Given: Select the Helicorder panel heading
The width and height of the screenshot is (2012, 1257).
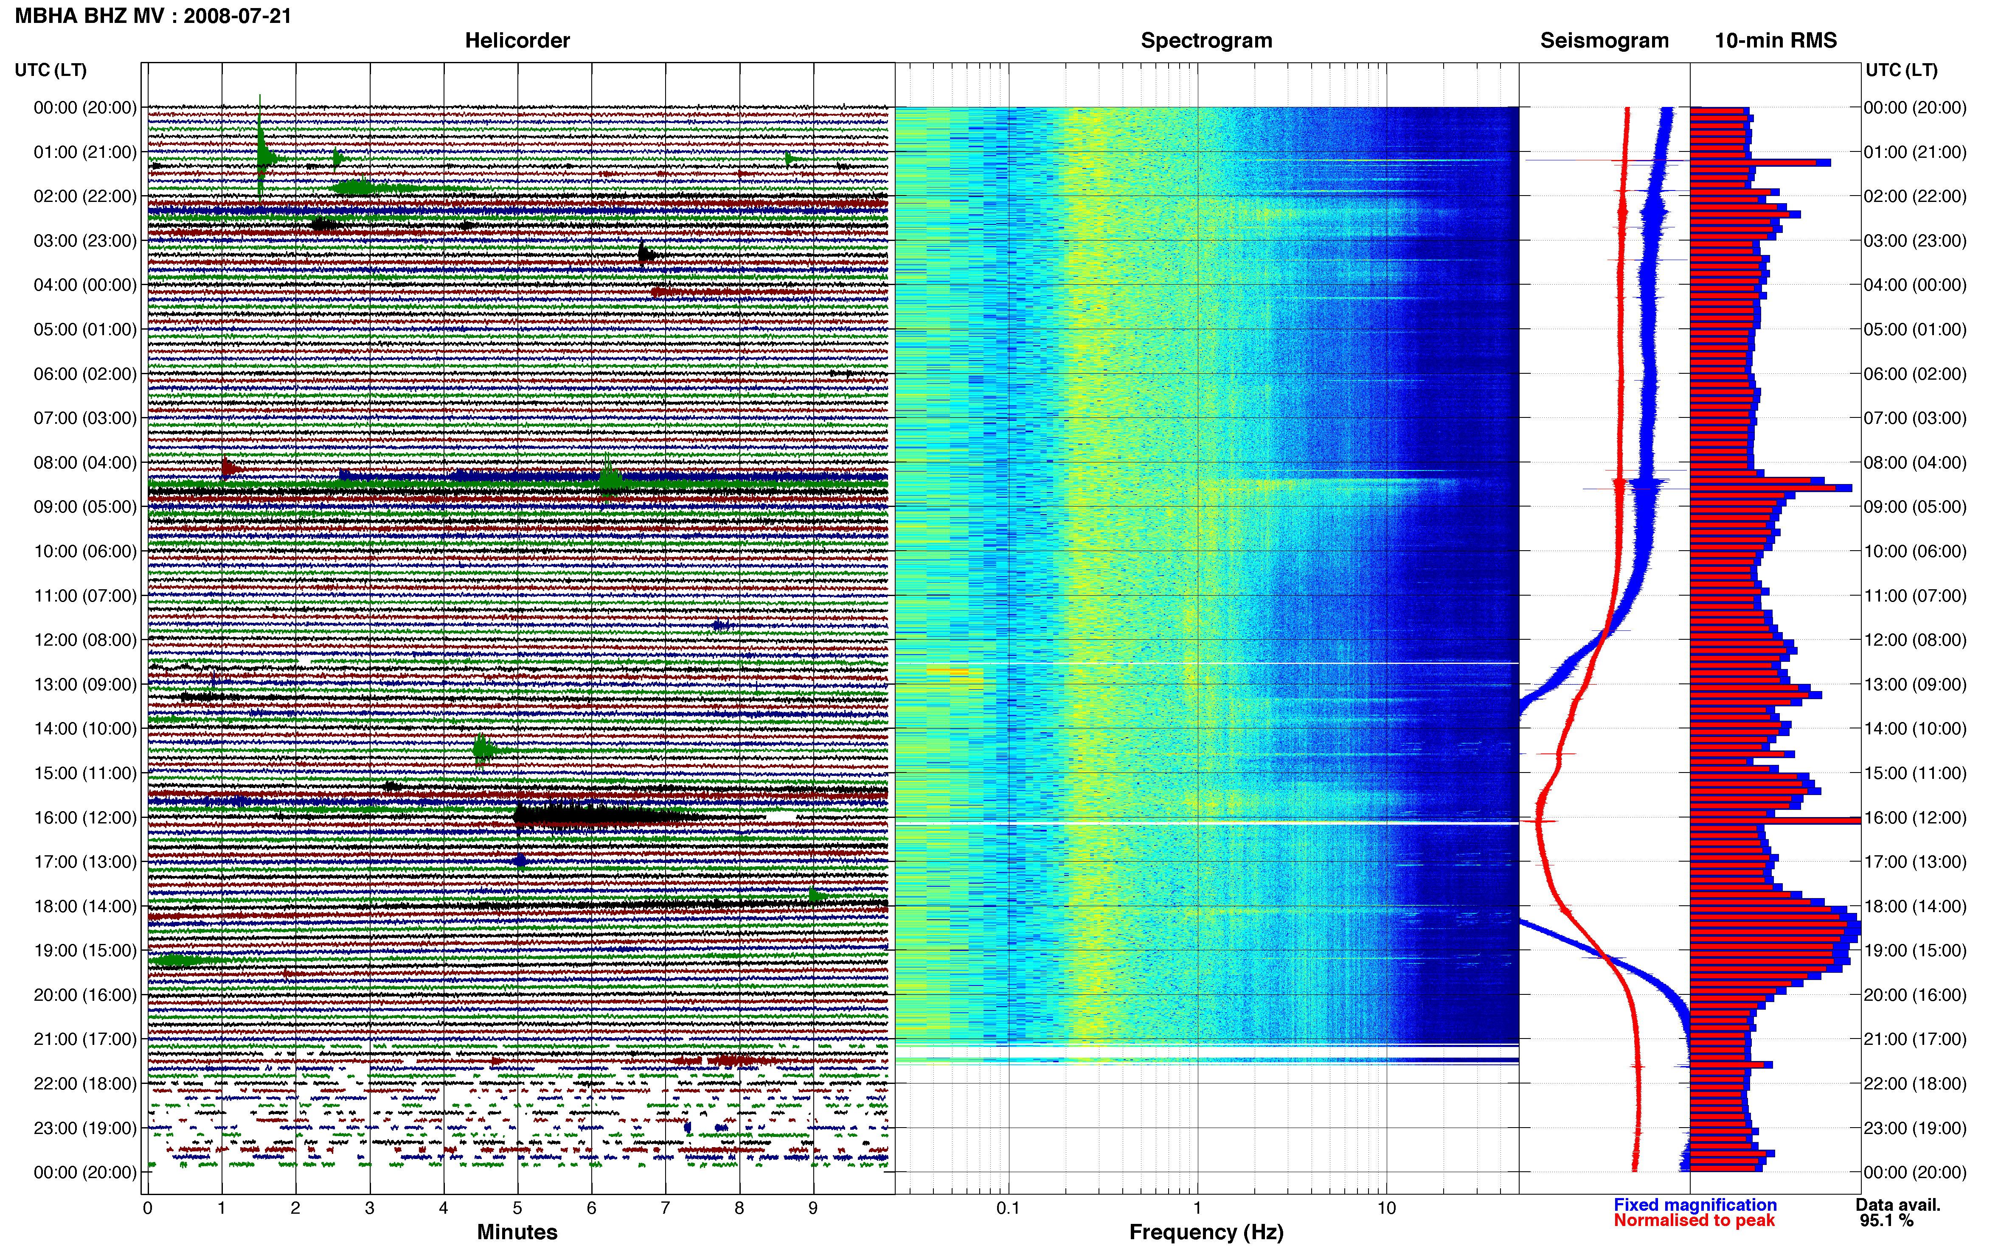Looking at the screenshot, I should point(517,40).
